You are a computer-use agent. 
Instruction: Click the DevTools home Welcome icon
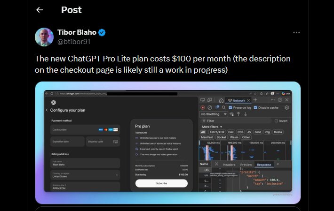[x=221, y=100]
